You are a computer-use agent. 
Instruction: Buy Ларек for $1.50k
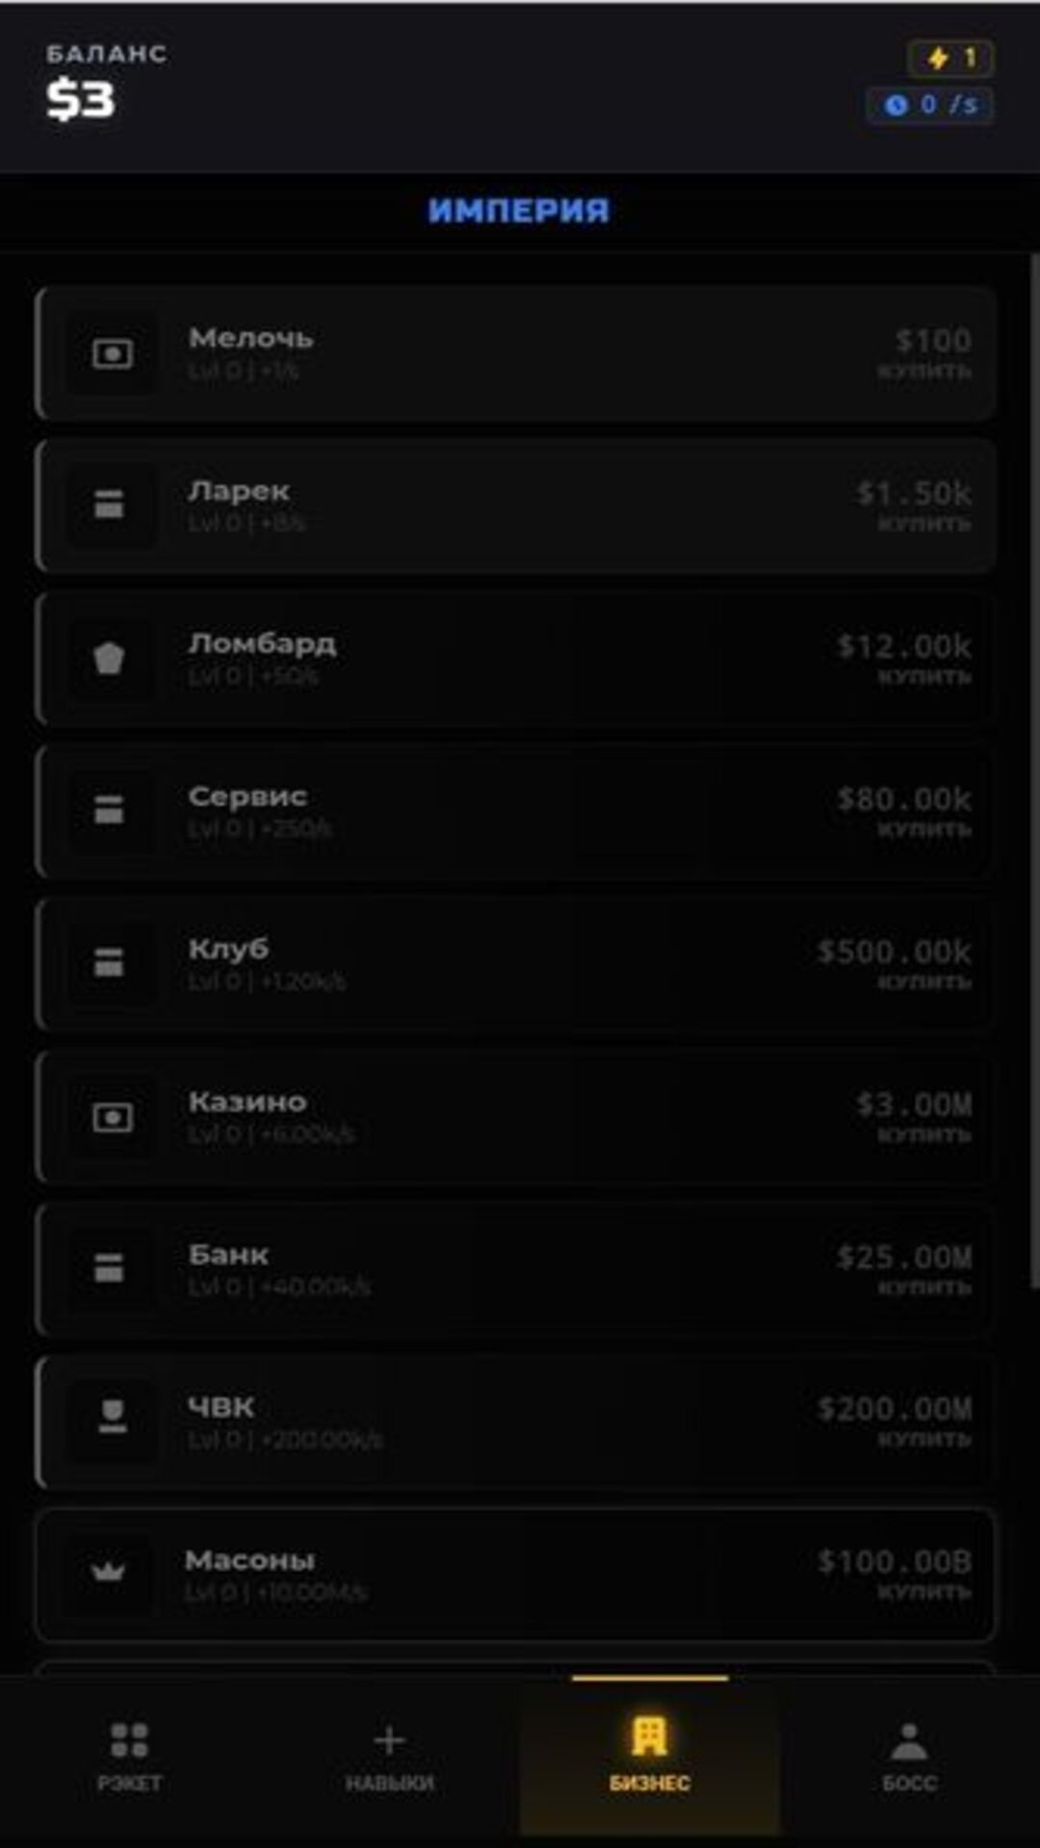(915, 505)
